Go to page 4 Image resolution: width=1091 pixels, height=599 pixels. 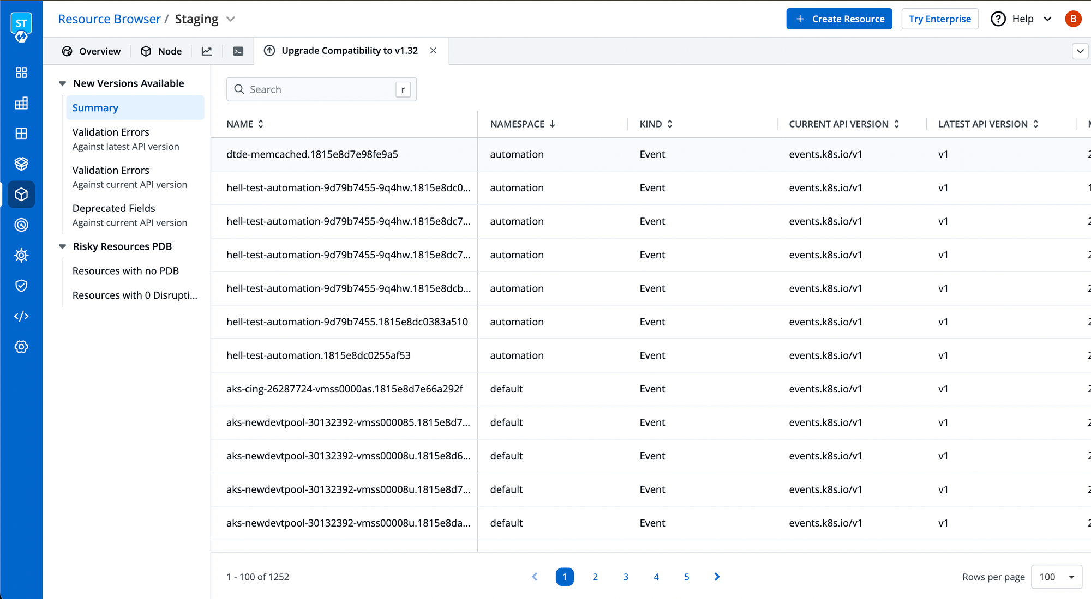[656, 577]
